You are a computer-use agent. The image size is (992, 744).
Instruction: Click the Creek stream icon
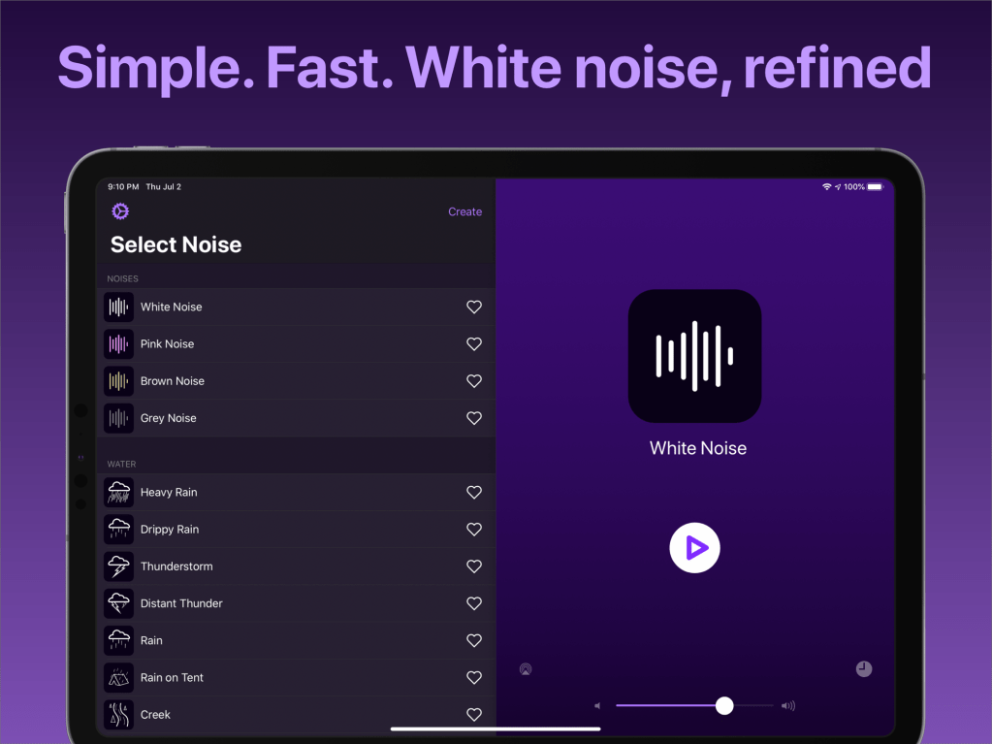tap(118, 714)
